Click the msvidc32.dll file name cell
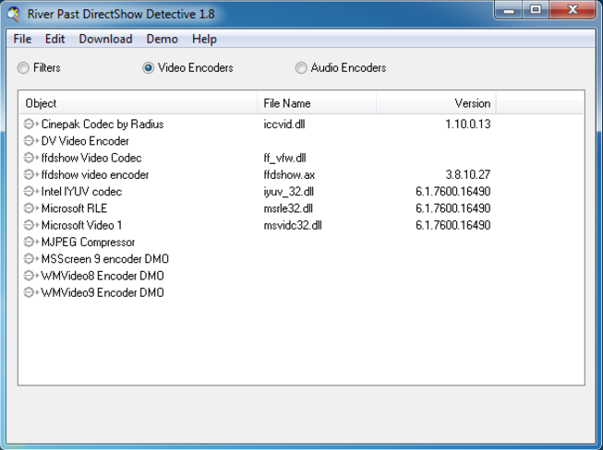The width and height of the screenshot is (603, 450). [x=293, y=225]
